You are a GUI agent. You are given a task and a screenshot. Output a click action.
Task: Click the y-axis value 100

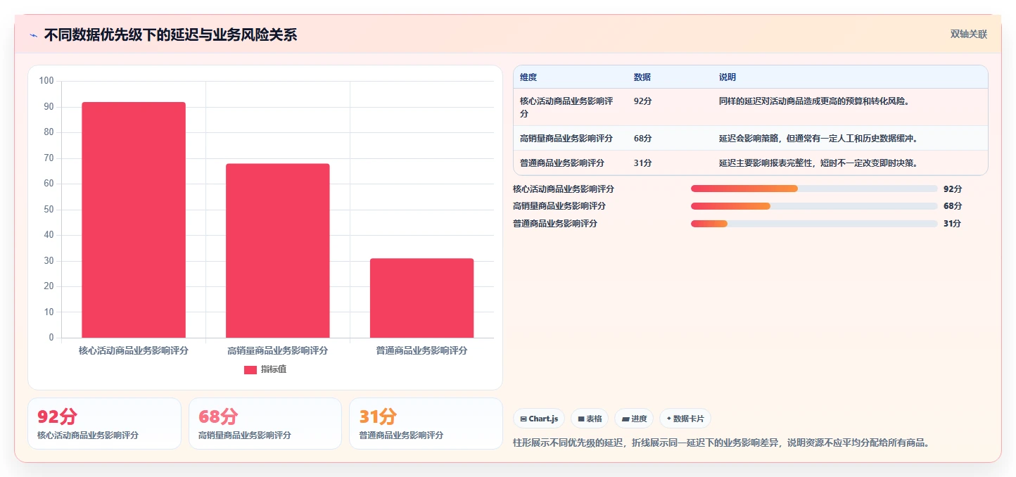tap(46, 81)
